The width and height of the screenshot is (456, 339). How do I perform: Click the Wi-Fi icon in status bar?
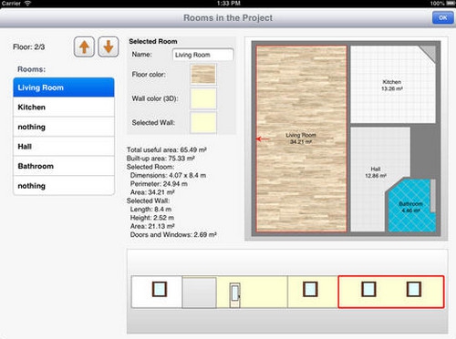(28, 4)
